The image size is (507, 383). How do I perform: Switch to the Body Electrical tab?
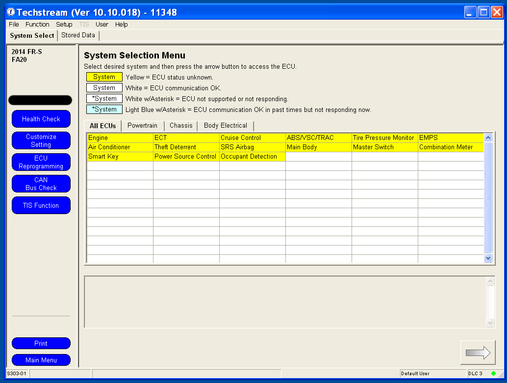(x=226, y=126)
